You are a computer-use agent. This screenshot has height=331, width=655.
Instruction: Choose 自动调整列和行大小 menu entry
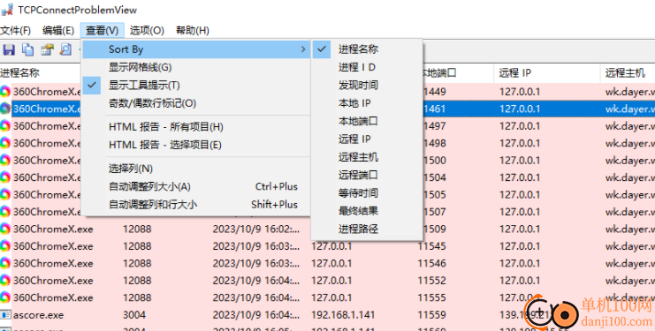(196, 204)
